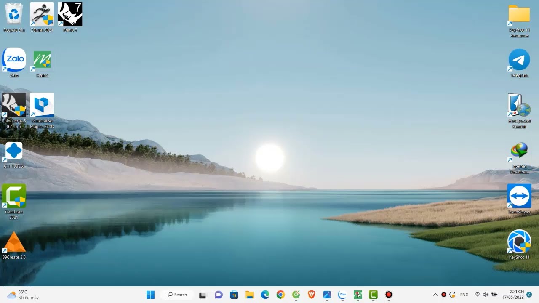
Task: Switch to Zalo in the taskbar
Action: click(342, 295)
